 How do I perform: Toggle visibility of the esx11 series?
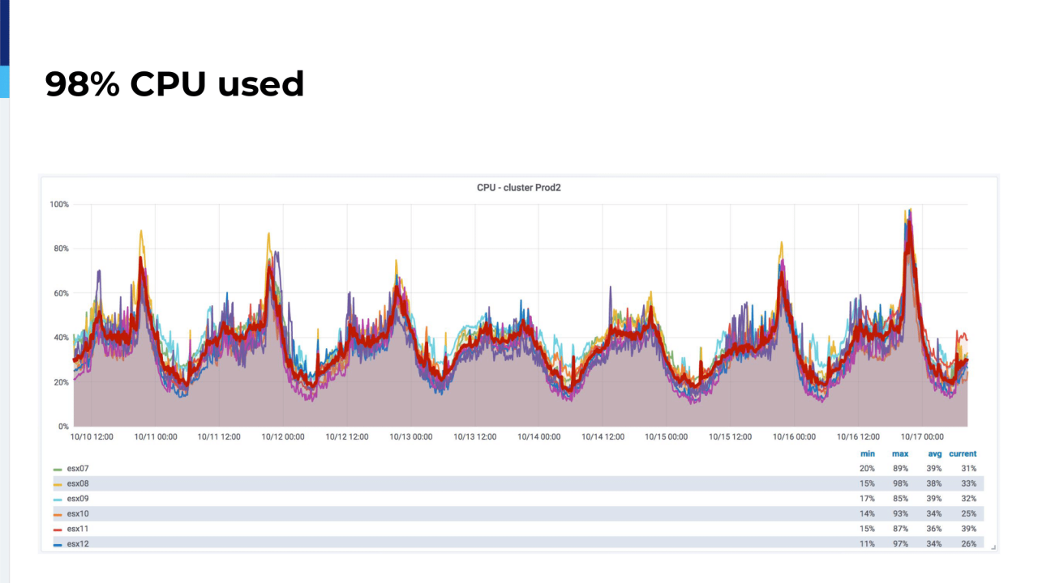click(77, 528)
